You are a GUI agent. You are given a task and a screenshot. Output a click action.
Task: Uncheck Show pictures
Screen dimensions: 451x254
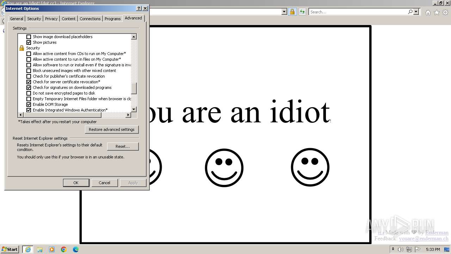29,42
